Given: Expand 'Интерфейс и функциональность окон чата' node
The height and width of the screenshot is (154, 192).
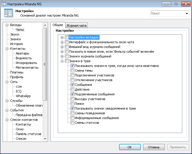Looking at the screenshot, I should pos(62,42).
